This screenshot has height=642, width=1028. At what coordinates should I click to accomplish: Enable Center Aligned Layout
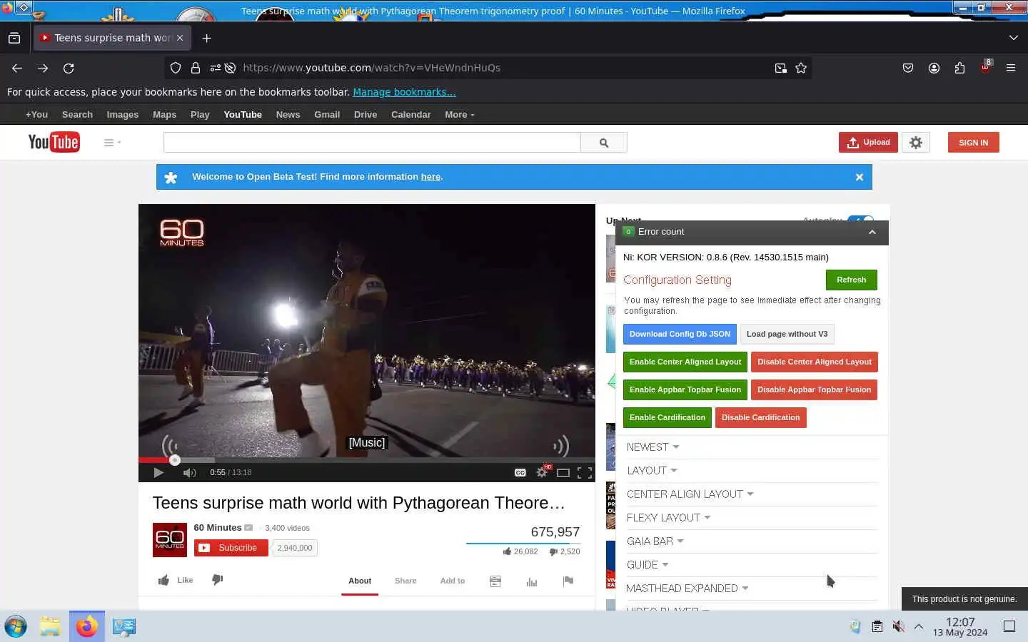point(685,362)
